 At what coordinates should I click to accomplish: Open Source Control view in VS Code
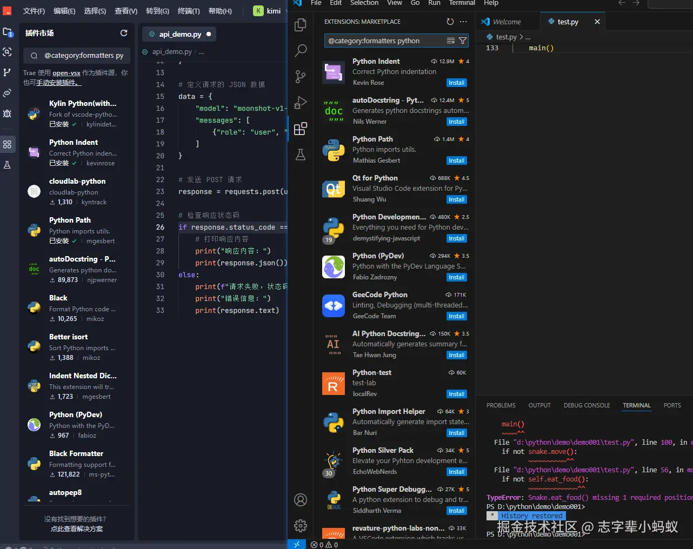coord(301,77)
